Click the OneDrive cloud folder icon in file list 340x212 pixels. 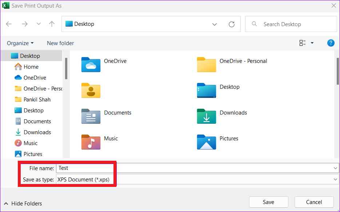pyautogui.click(x=91, y=64)
